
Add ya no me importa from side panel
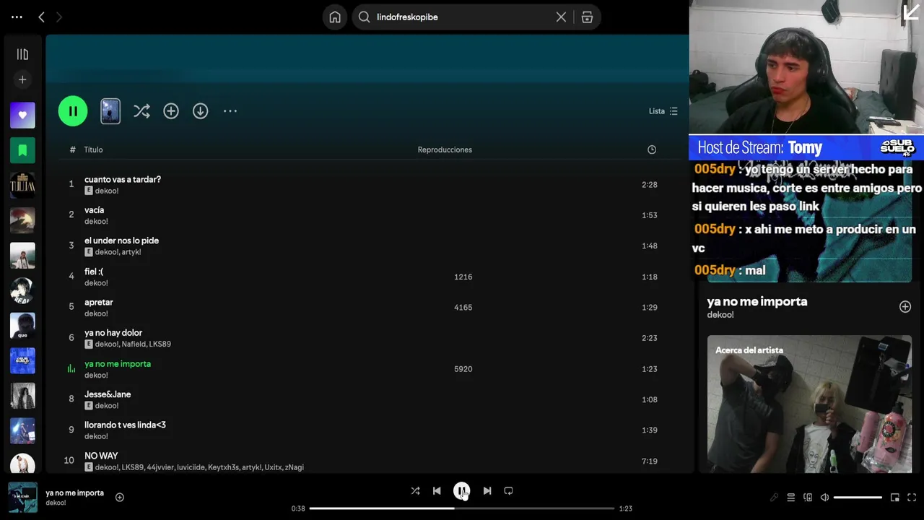(x=905, y=307)
